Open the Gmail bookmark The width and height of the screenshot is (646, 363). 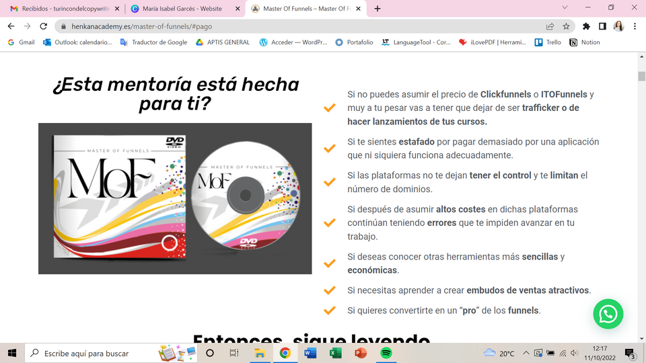tap(21, 42)
